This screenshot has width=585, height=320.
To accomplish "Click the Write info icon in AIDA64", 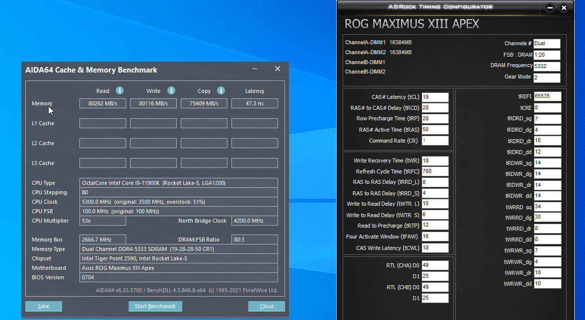I will (171, 90).
